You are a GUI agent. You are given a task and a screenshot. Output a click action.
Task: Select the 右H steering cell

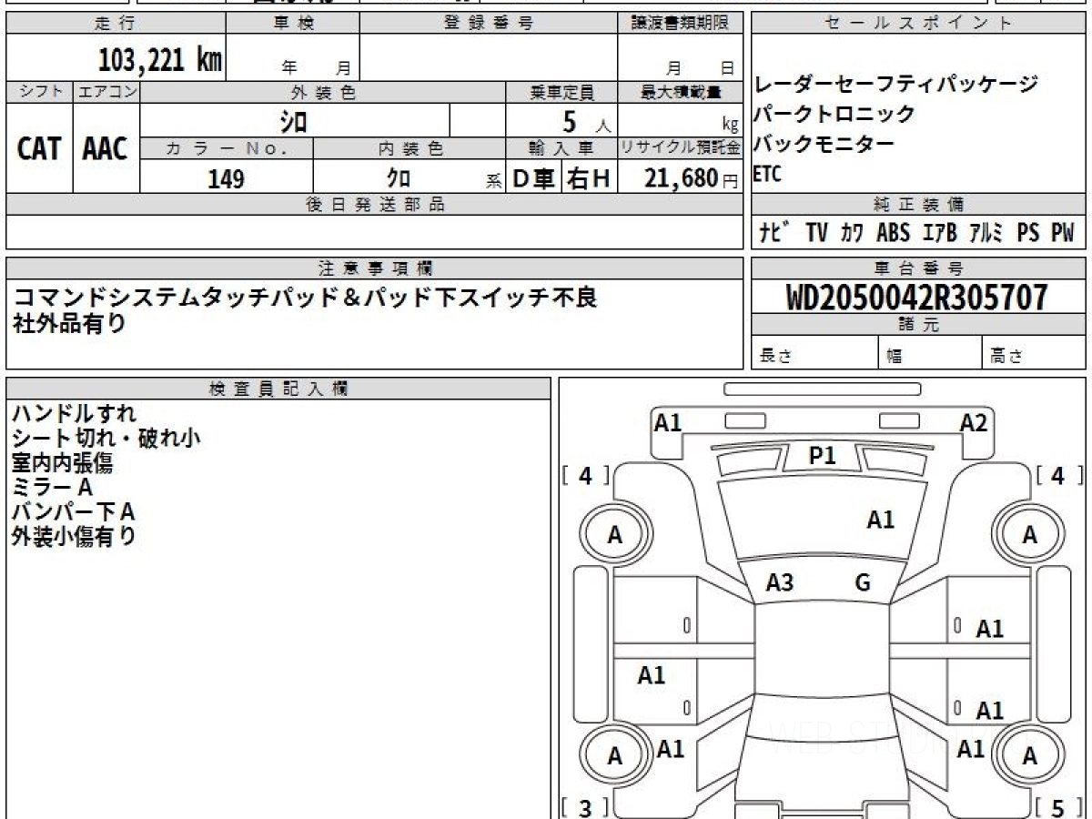(590, 179)
